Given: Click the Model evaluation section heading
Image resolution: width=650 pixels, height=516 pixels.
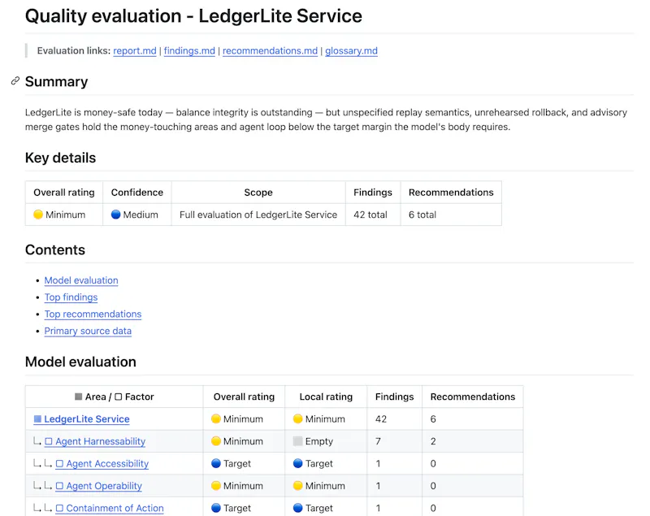Looking at the screenshot, I should pyautogui.click(x=80, y=362).
